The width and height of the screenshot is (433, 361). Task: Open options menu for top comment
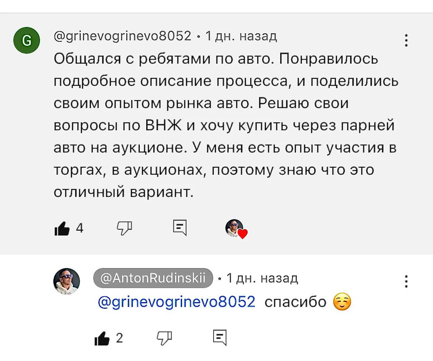coord(406,40)
